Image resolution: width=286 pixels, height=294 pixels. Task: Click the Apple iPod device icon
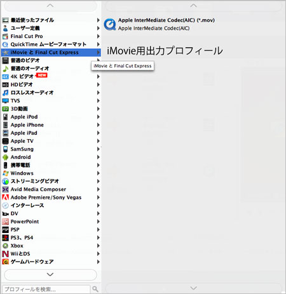click(x=5, y=117)
